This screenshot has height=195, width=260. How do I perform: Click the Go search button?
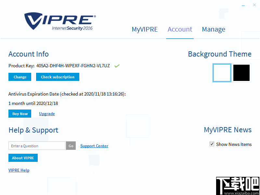[x=71, y=146]
